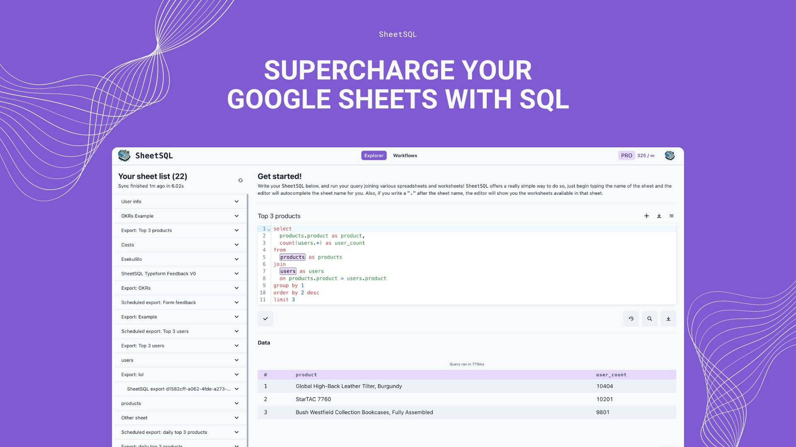796x447 pixels.
Task: Click the highlighted users table token in editor
Action: 288,272
